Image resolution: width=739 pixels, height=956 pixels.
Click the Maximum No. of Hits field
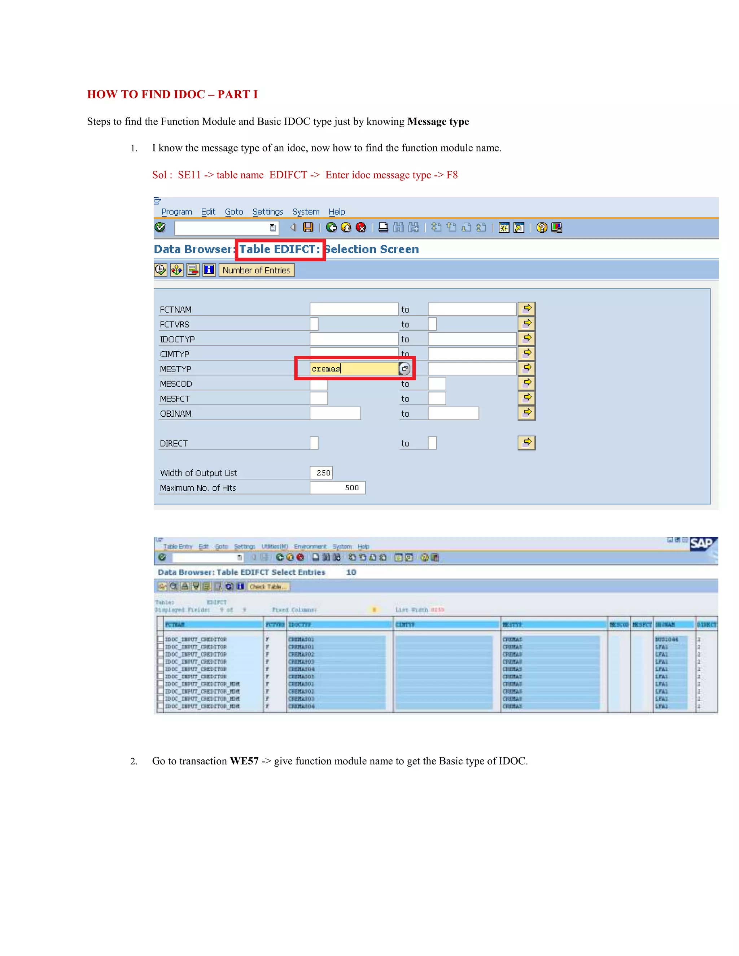click(337, 488)
